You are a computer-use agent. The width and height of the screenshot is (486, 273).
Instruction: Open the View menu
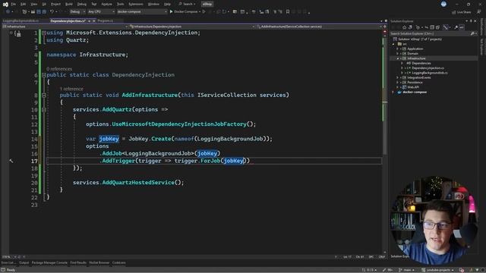(x=33, y=5)
